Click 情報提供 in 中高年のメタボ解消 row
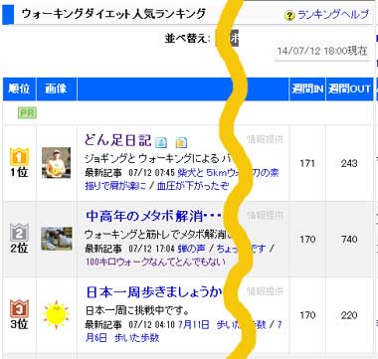Screen dimensions: 378x359 coord(265,216)
